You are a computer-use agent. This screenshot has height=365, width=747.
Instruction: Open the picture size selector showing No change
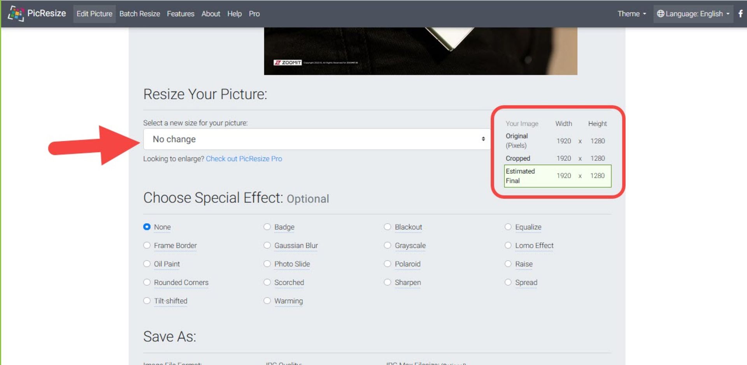[x=317, y=139]
